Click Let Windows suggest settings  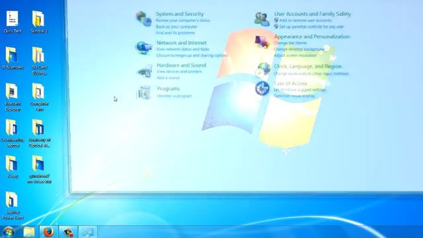point(300,90)
